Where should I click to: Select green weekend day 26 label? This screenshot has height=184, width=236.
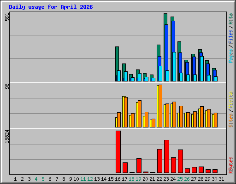tap(187, 179)
